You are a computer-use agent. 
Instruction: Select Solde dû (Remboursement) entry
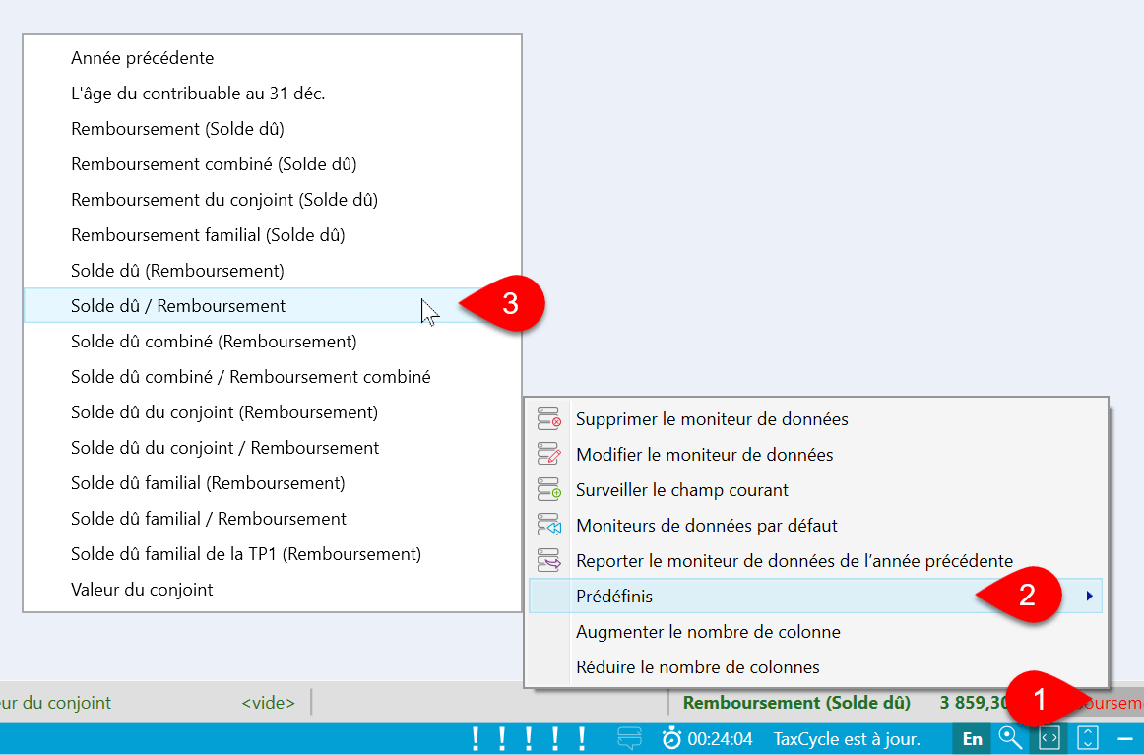point(273,271)
